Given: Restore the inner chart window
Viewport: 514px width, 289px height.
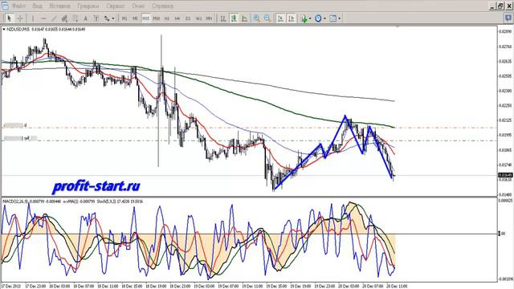Looking at the screenshot, I should pyautogui.click(x=500, y=6).
